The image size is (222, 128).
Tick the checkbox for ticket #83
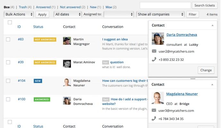tap(8, 39)
